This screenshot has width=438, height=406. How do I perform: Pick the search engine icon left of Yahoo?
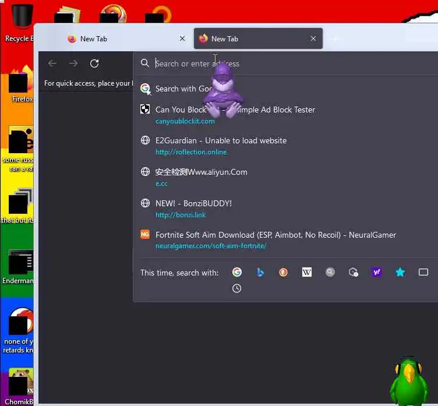coord(354,272)
